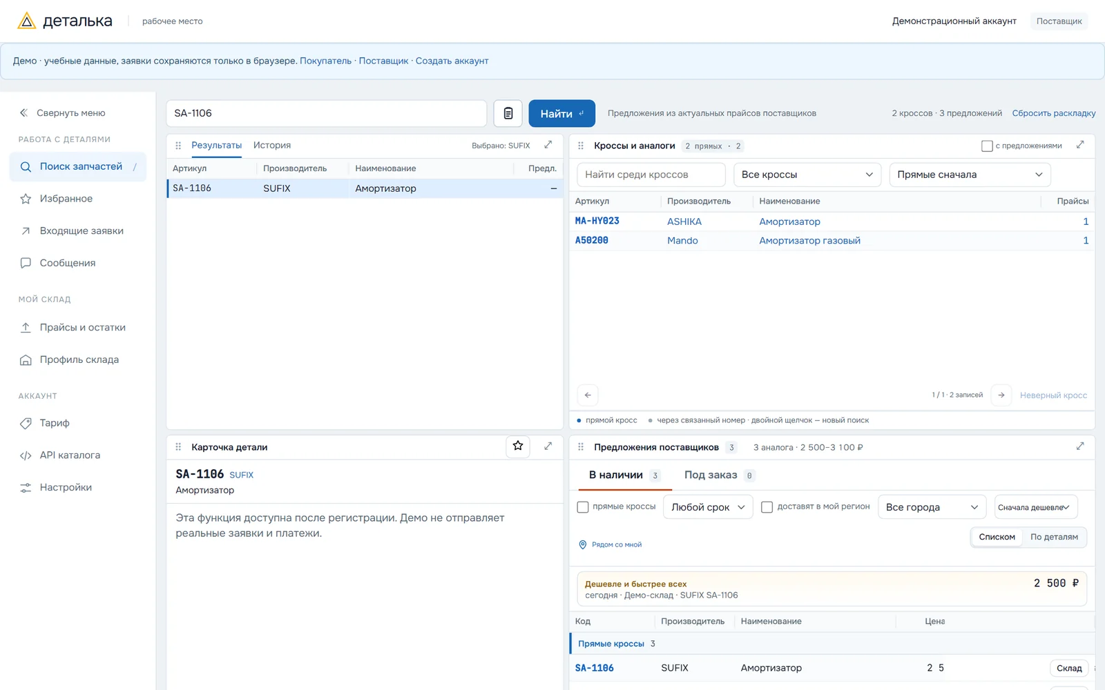Click the 'Сбросить раскладку' link
This screenshot has width=1105, height=690.
pyautogui.click(x=1054, y=113)
